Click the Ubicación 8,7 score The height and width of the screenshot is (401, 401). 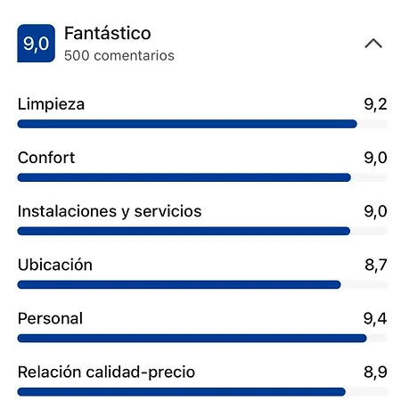[x=376, y=265]
